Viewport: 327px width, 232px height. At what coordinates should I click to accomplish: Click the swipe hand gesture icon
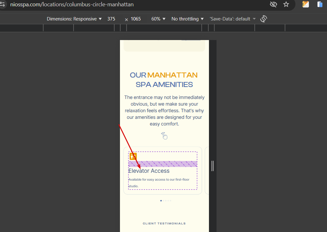pyautogui.click(x=164, y=136)
